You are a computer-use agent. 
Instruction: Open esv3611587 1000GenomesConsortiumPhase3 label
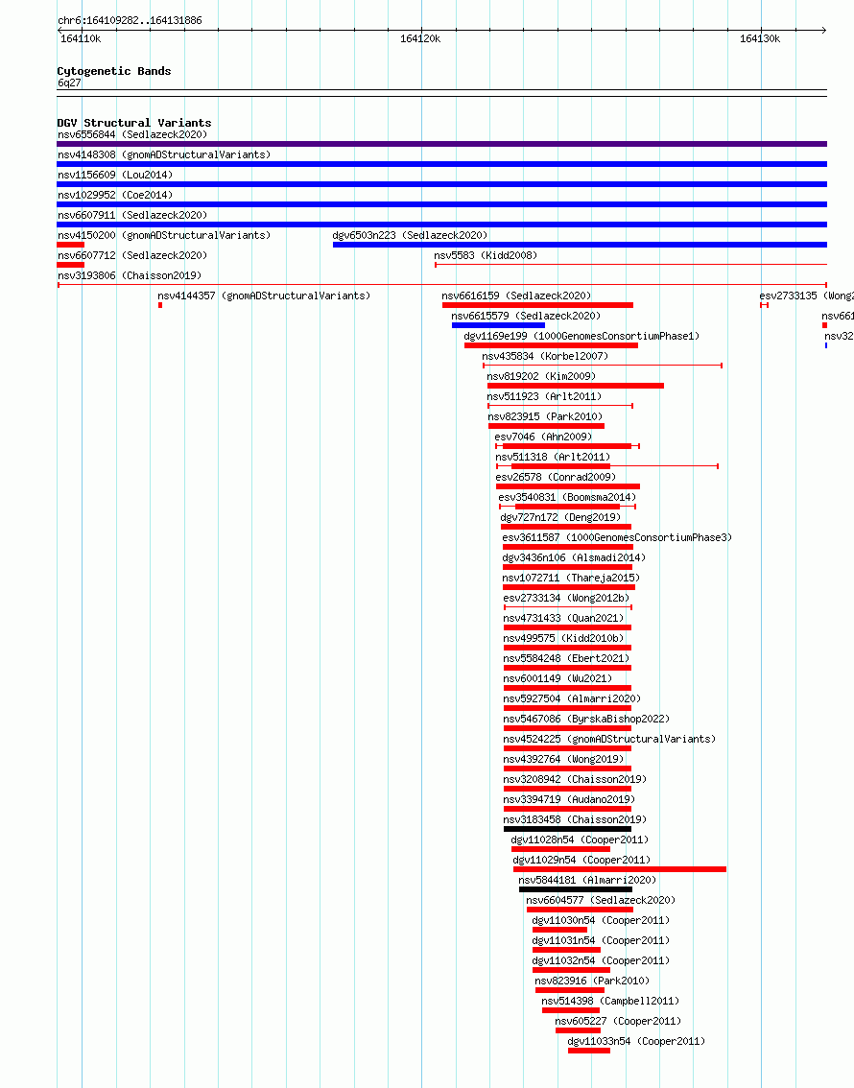[x=617, y=537]
